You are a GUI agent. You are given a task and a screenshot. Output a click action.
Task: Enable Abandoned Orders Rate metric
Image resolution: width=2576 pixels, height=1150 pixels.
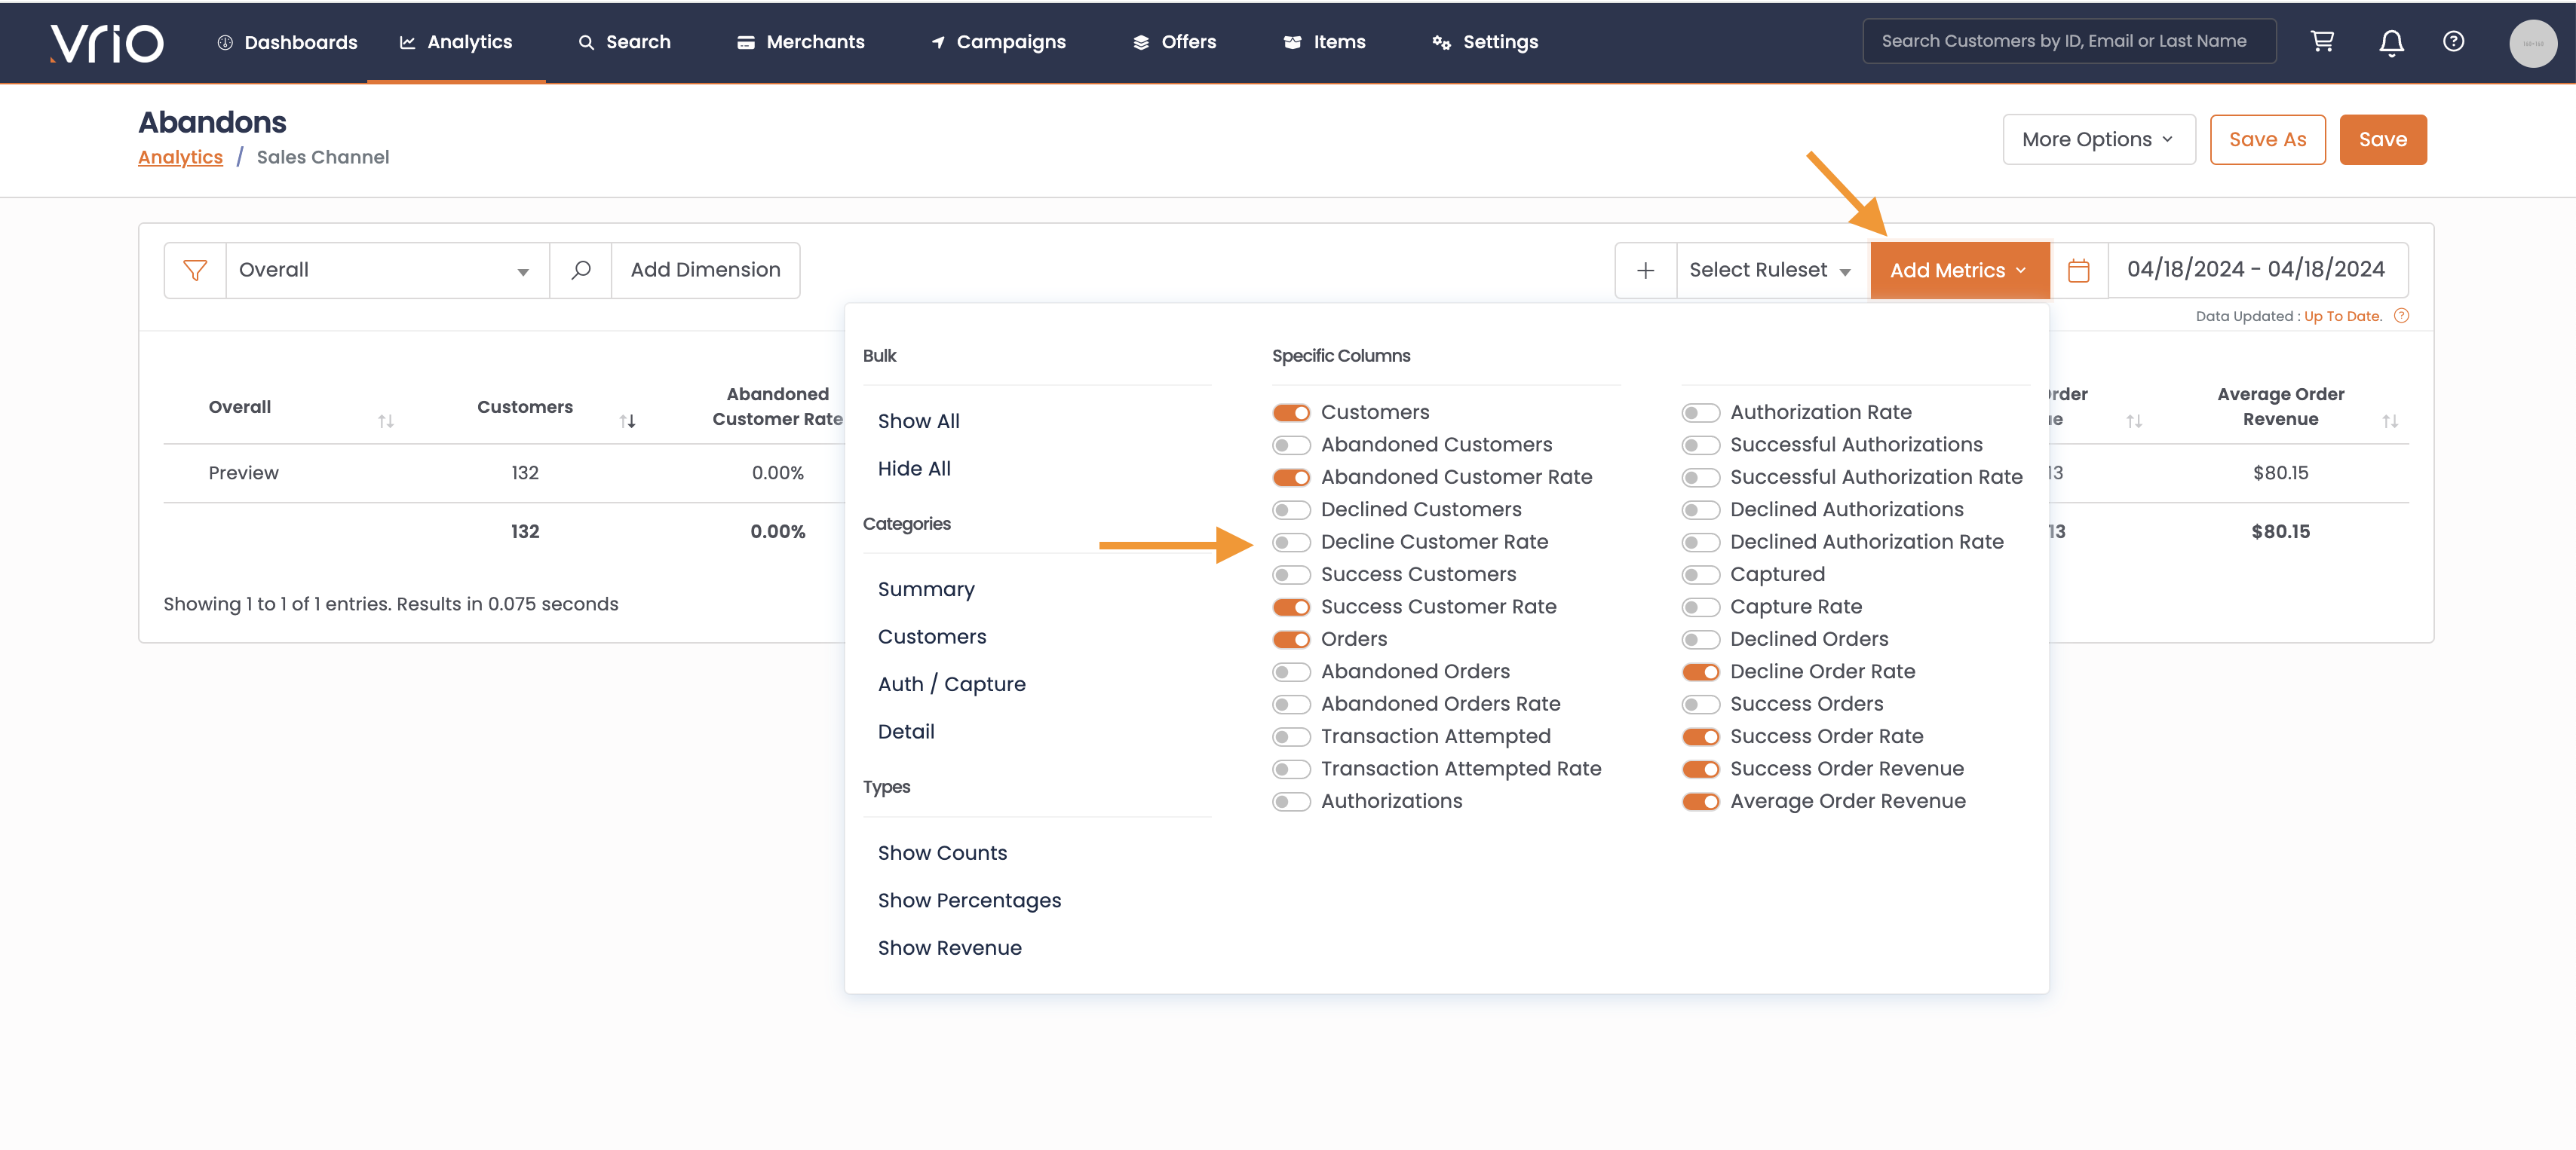pos(1291,705)
